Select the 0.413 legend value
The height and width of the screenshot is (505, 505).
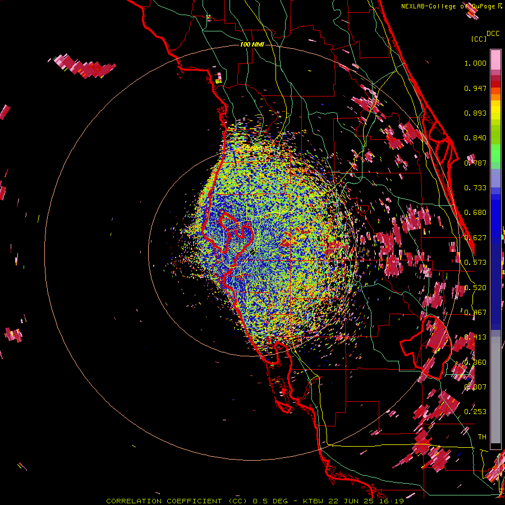[x=475, y=337]
